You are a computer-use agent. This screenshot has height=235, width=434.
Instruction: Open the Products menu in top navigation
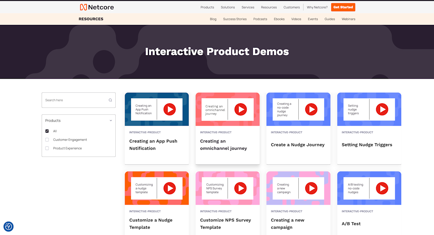click(207, 7)
